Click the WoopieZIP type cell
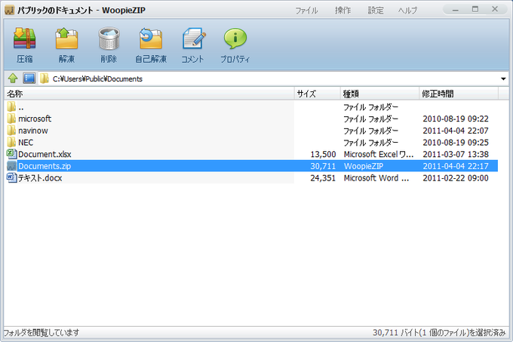The image size is (513, 342). (x=364, y=166)
